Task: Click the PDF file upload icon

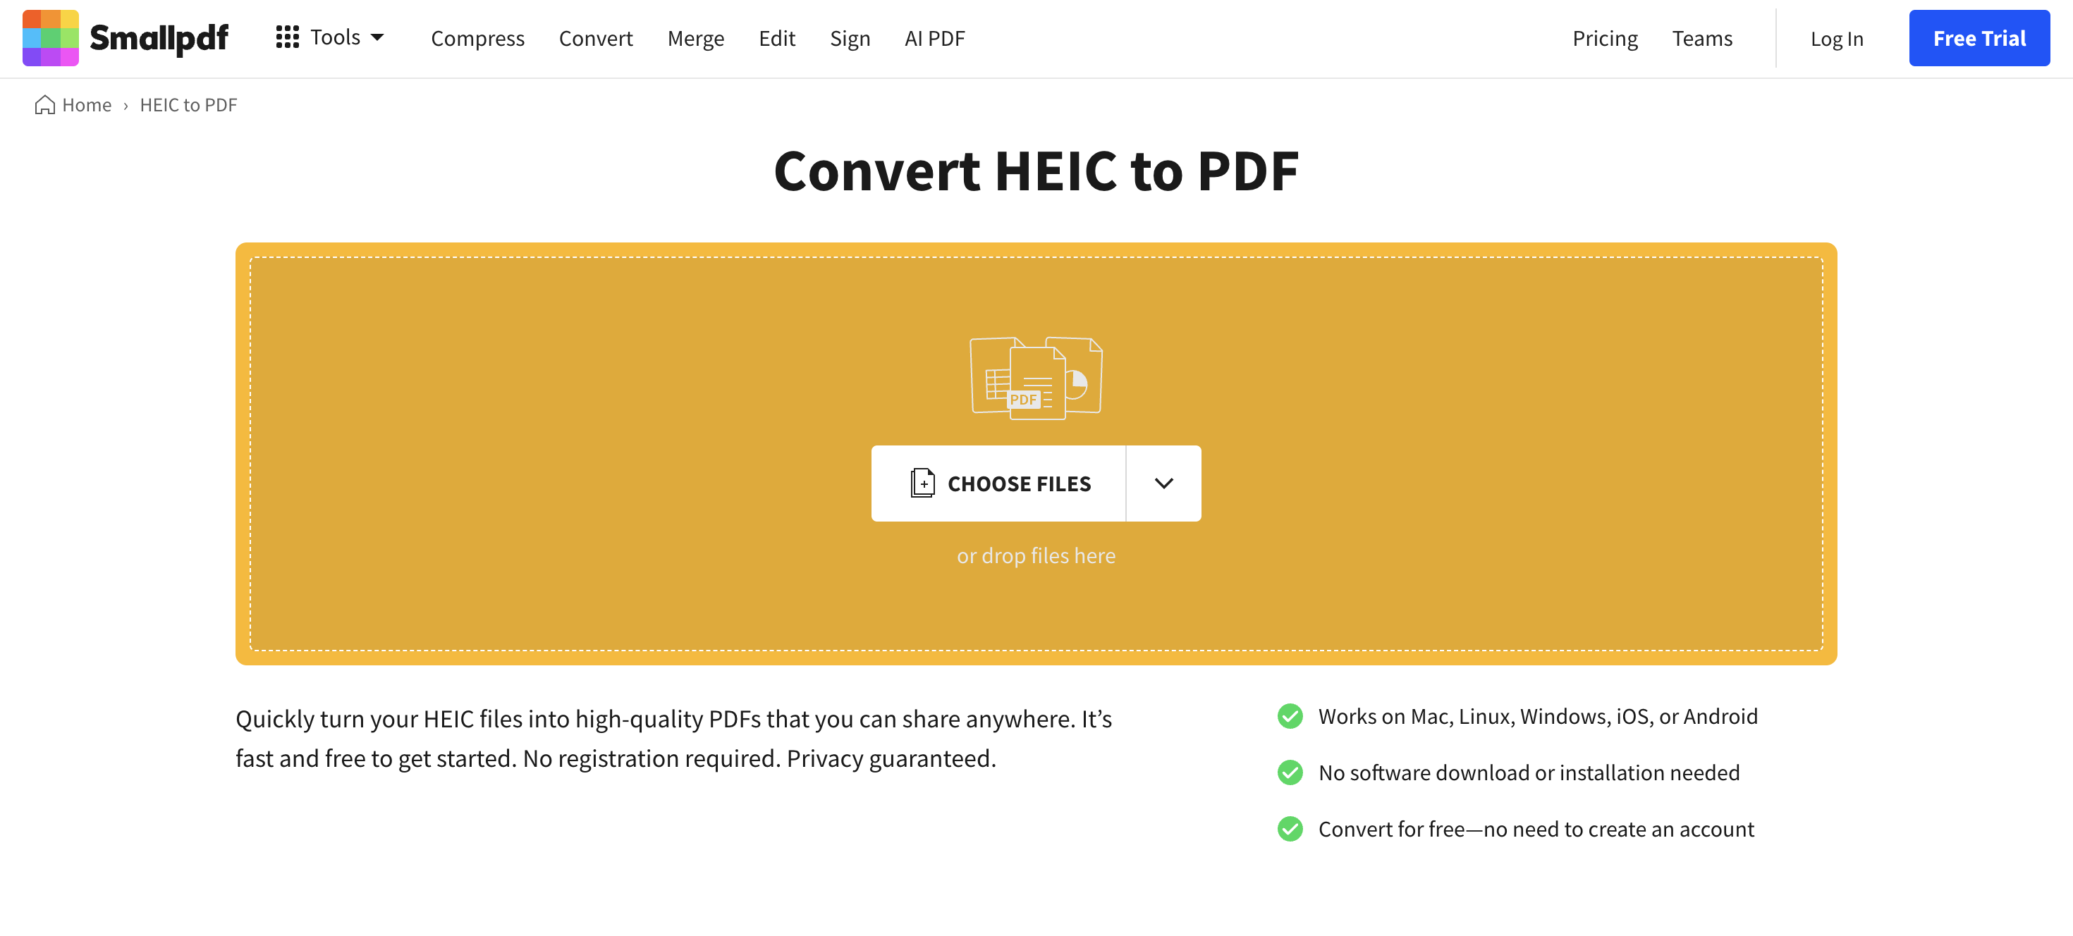Action: point(922,483)
